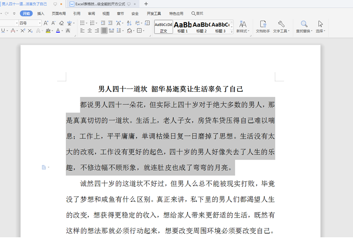Open the font size 四号 dropdown
Screen dimensions: 353x239
tap(40, 23)
